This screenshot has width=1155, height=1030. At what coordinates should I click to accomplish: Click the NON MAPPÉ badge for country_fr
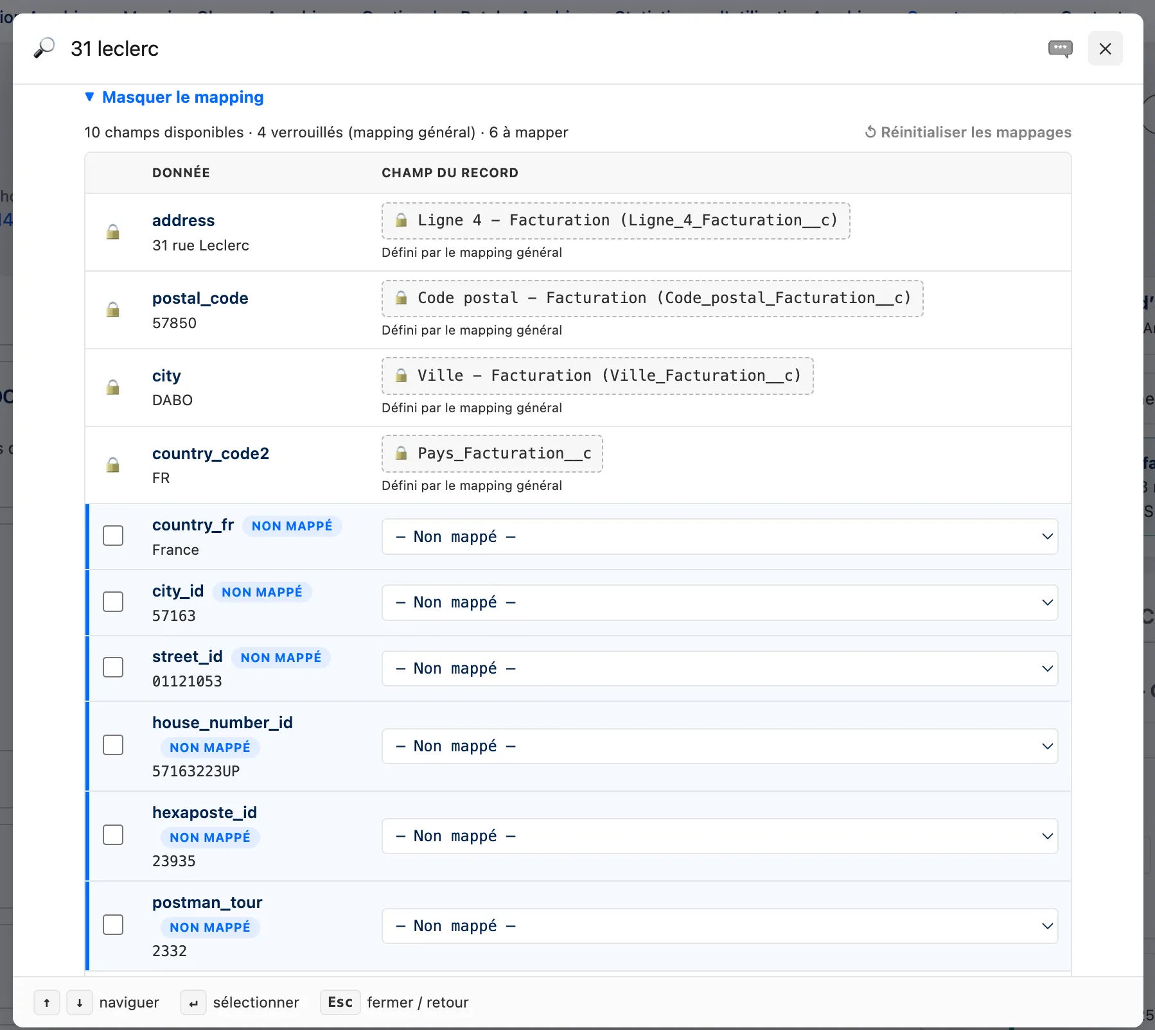coord(292,526)
